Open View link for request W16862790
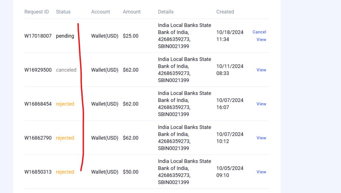 coord(261,138)
